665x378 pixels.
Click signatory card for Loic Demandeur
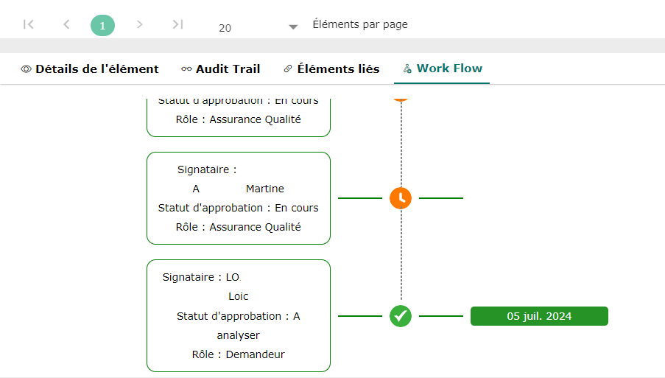pos(239,315)
